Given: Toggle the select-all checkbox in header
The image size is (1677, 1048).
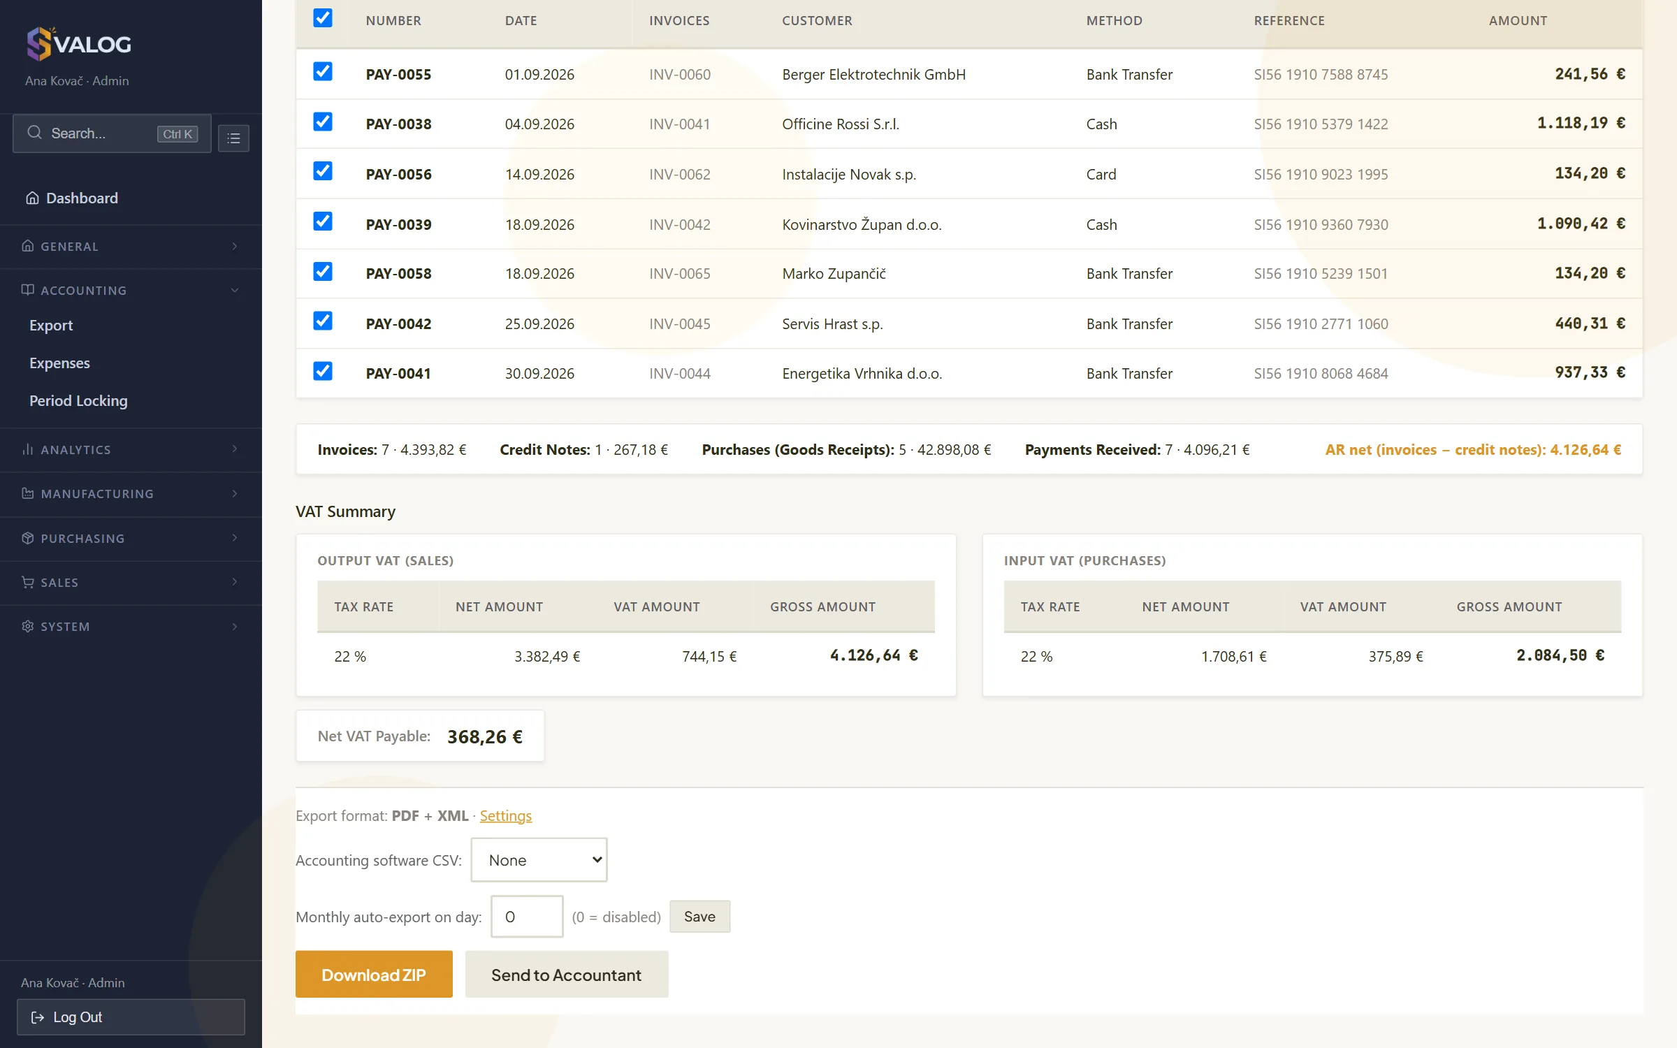Looking at the screenshot, I should tap(323, 18).
